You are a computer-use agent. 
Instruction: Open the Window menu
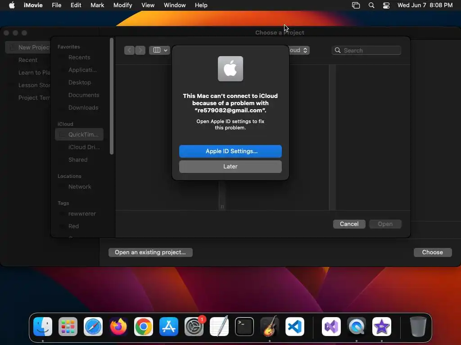coord(175,5)
